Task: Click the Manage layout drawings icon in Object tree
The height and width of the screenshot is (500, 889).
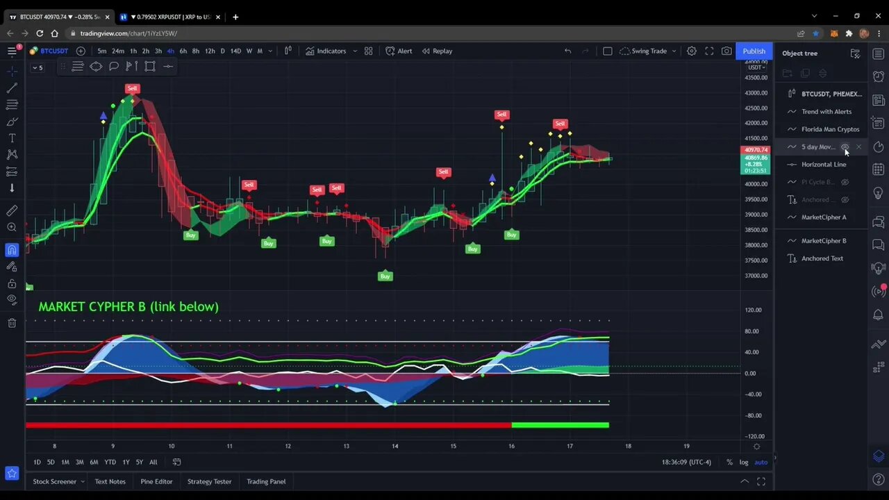Action: click(855, 53)
